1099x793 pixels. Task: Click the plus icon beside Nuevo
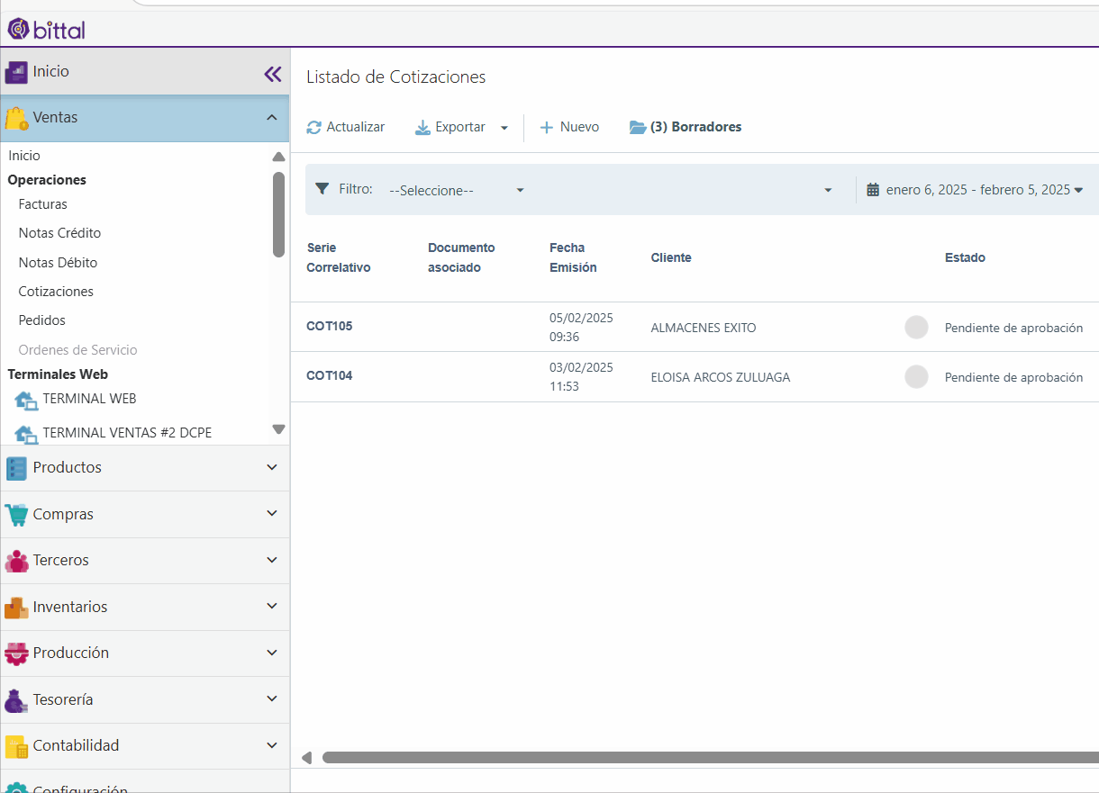546,128
